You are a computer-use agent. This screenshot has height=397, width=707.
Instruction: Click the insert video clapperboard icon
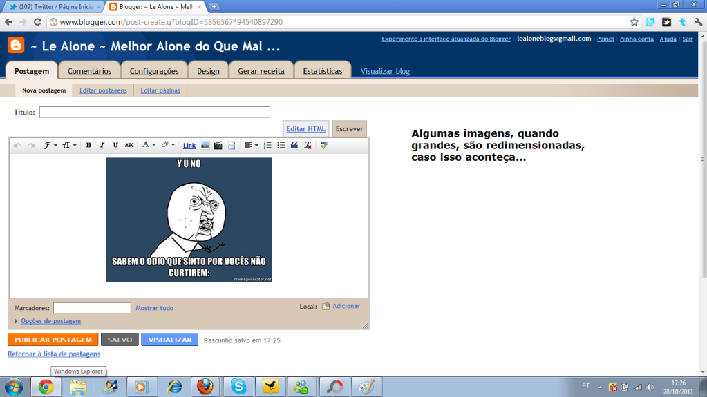pos(218,145)
